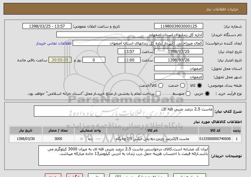Click the public announcement date field 1398/03/25 - 13:57
Screen dimensions: 251x177
click(47, 26)
